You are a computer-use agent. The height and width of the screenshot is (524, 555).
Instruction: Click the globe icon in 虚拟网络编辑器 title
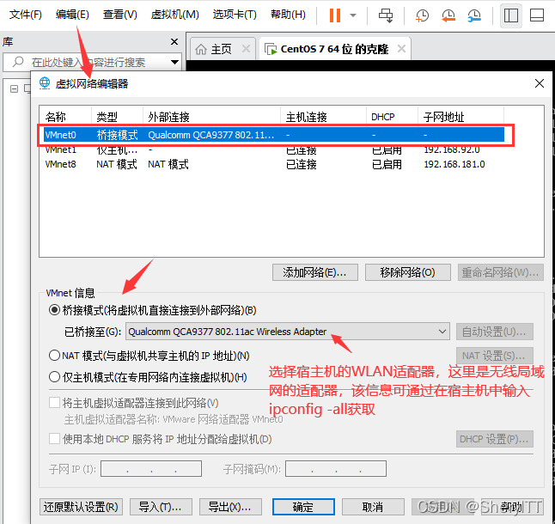(x=45, y=83)
